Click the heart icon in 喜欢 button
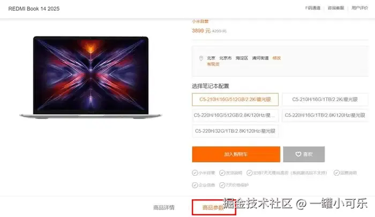375x217 pixels. pos(298,154)
